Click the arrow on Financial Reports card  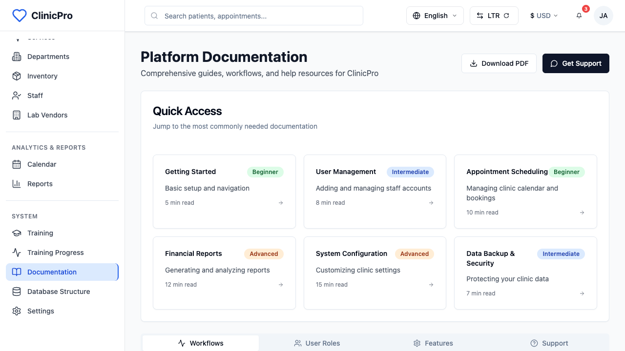281,285
